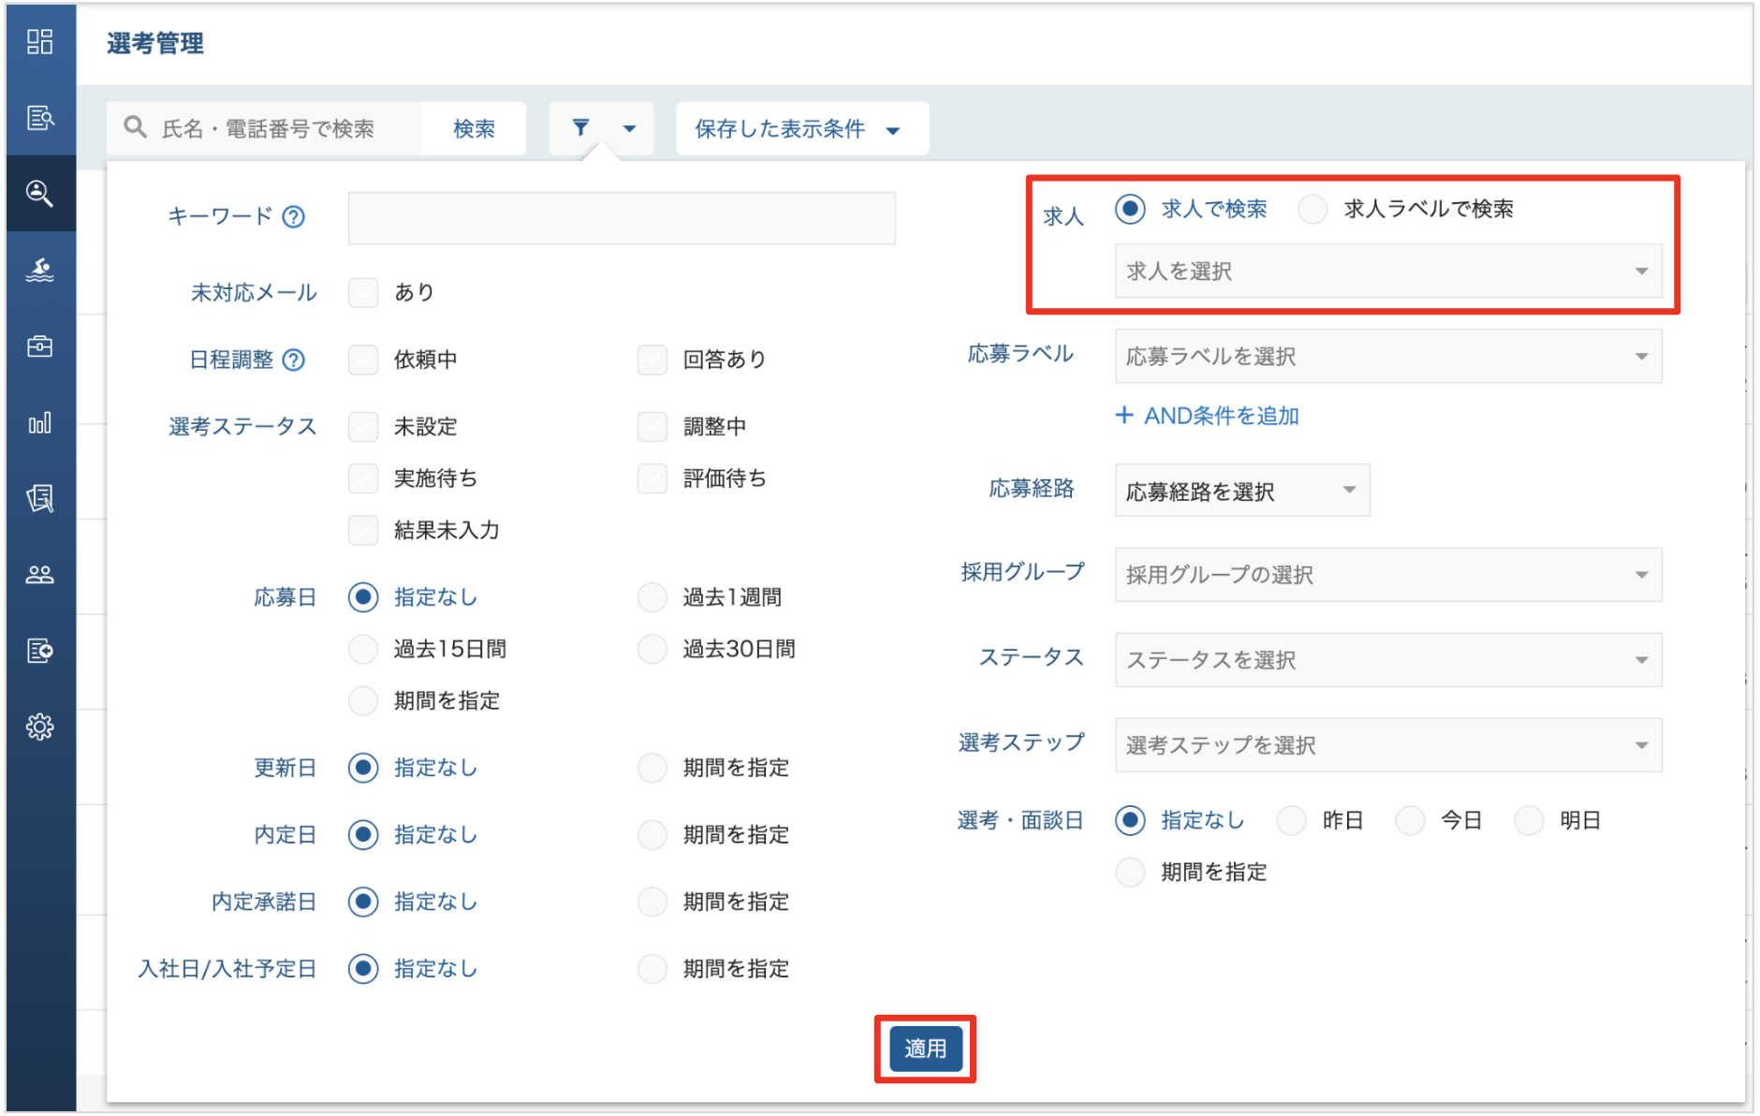Add condition via AND条件を追加 link
The width and height of the screenshot is (1760, 1116).
point(1208,416)
